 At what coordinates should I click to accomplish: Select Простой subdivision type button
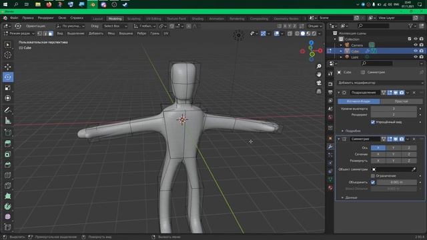pyautogui.click(x=402, y=101)
